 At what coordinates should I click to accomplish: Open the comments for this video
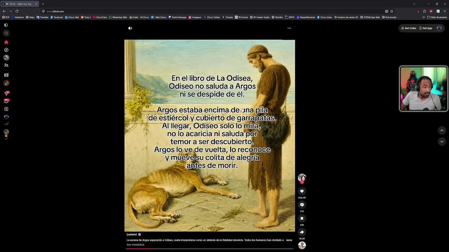click(302, 205)
